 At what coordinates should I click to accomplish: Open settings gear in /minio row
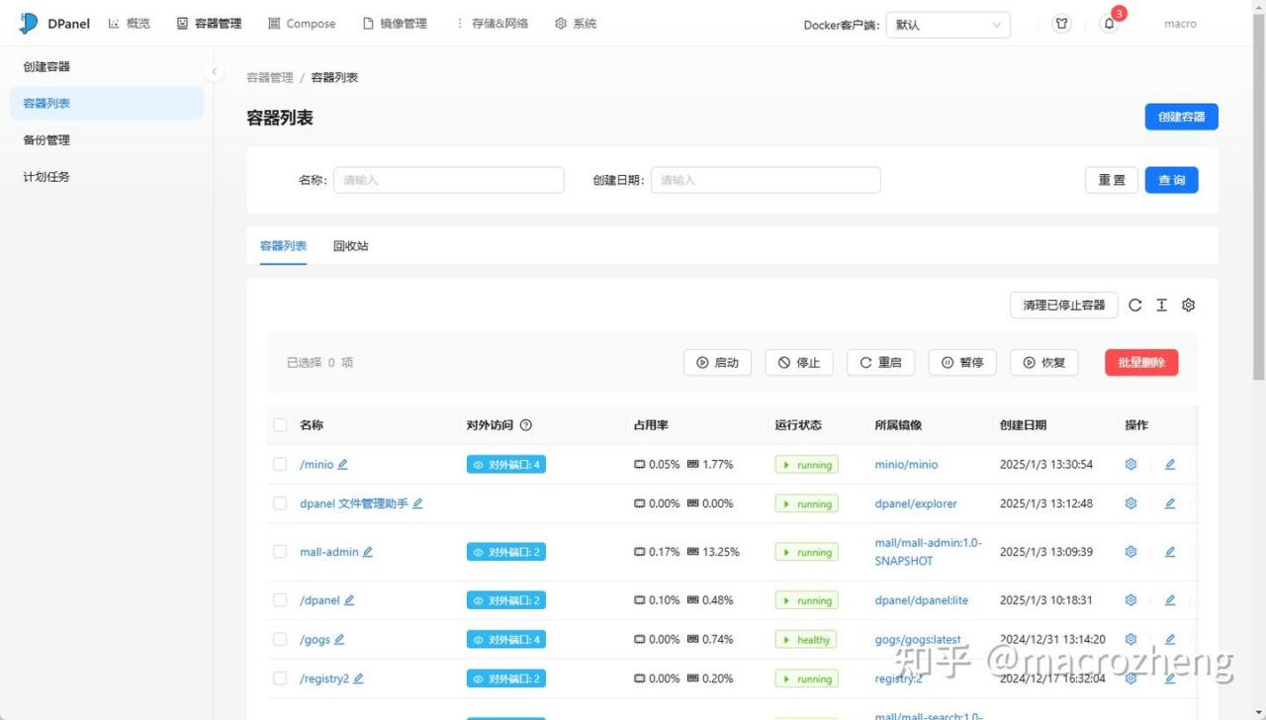click(1130, 464)
